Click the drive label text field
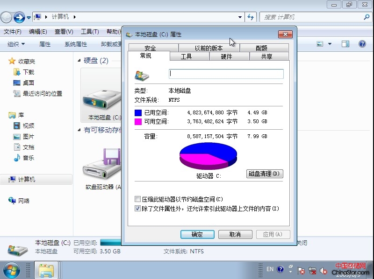Viewport: 374px width, 279px height. [226, 74]
